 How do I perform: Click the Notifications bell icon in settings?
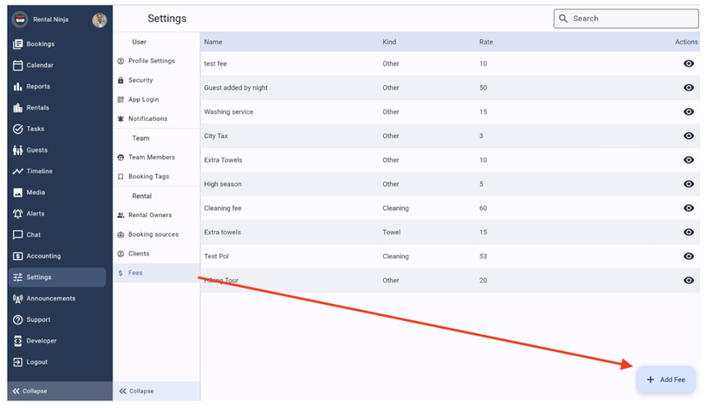(x=120, y=118)
